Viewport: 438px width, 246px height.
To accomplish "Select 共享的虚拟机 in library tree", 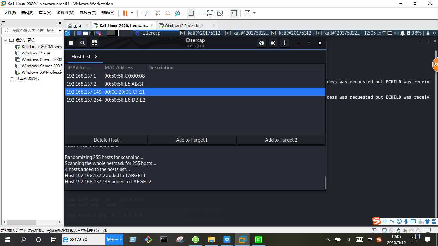I will tap(27, 79).
